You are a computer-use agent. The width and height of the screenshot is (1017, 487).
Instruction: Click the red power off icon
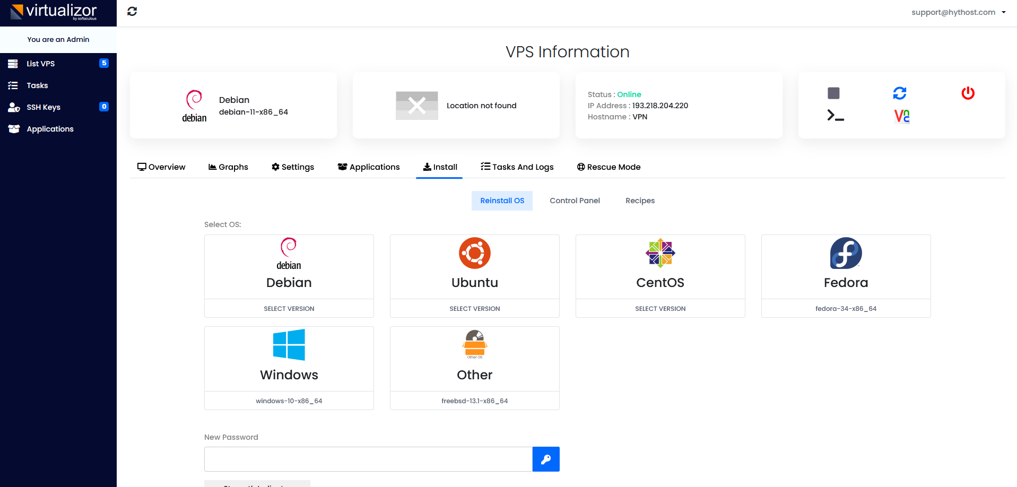point(968,93)
